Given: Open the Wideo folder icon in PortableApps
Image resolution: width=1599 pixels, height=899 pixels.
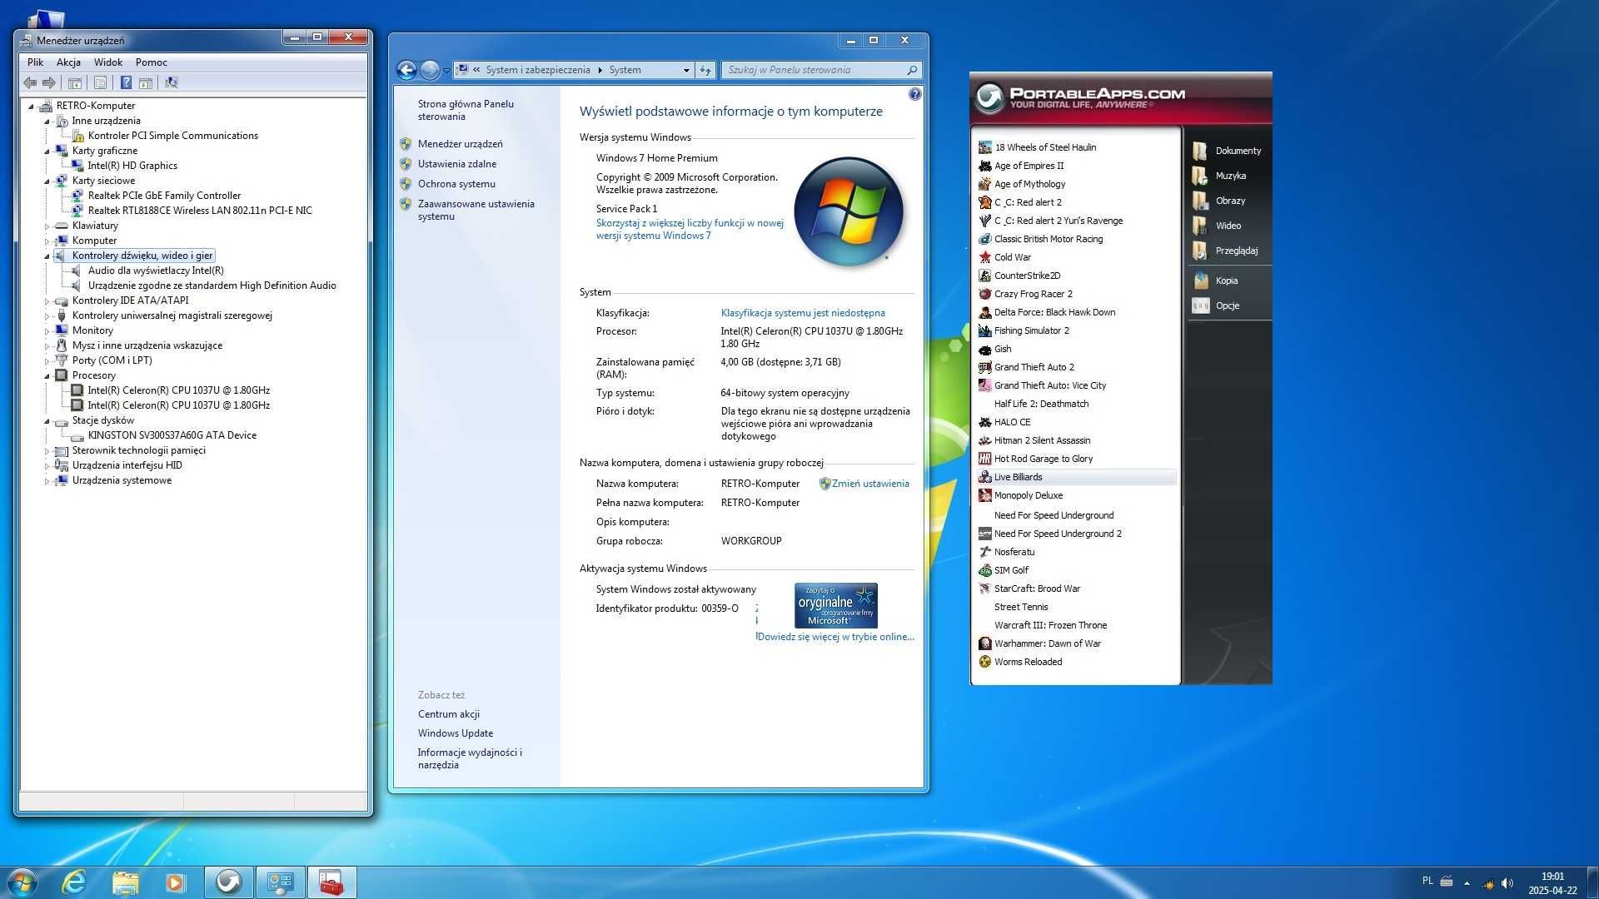Looking at the screenshot, I should (x=1200, y=226).
